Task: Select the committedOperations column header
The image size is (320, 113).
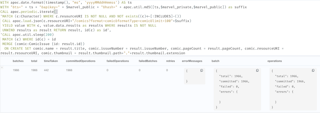Action: (81, 61)
